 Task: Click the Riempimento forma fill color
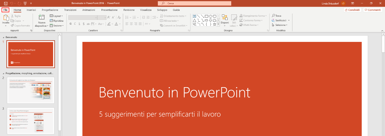[253, 16]
